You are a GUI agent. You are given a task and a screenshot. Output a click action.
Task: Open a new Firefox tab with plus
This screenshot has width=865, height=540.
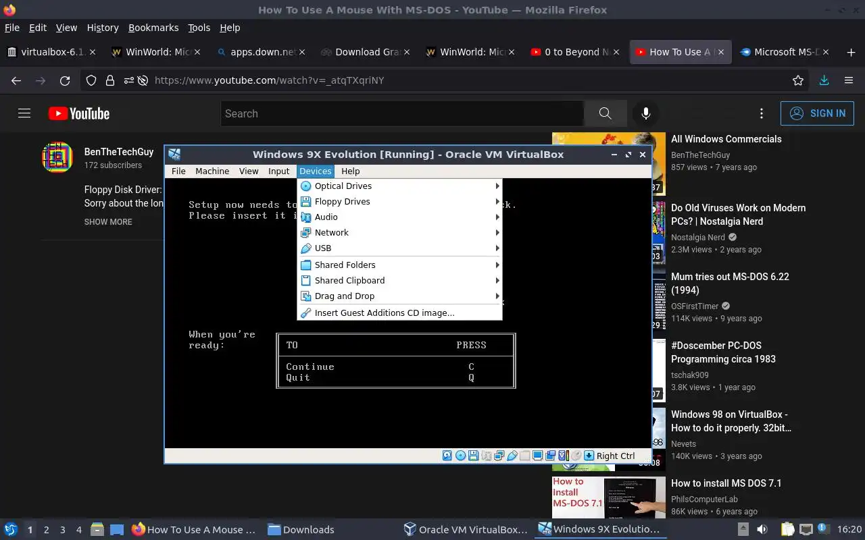click(851, 52)
